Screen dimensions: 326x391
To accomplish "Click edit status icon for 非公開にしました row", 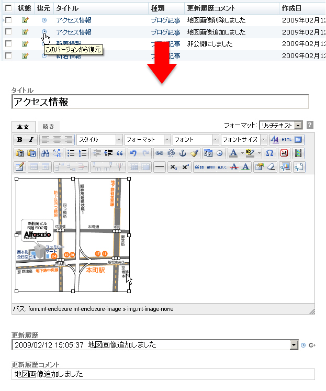I will pos(25,43).
